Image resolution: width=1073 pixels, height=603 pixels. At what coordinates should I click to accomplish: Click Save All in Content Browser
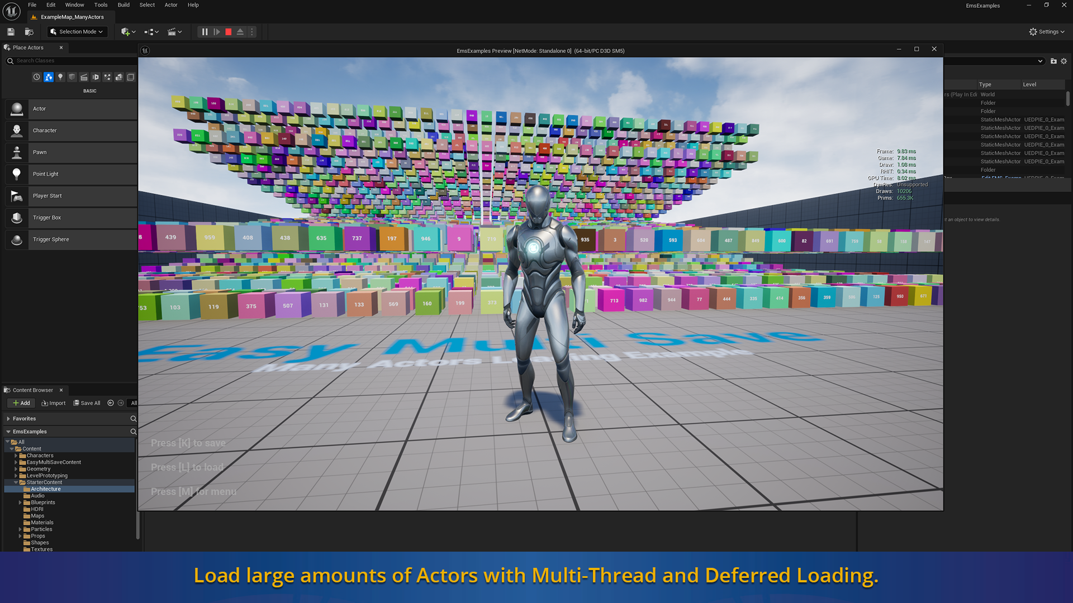pyautogui.click(x=87, y=403)
